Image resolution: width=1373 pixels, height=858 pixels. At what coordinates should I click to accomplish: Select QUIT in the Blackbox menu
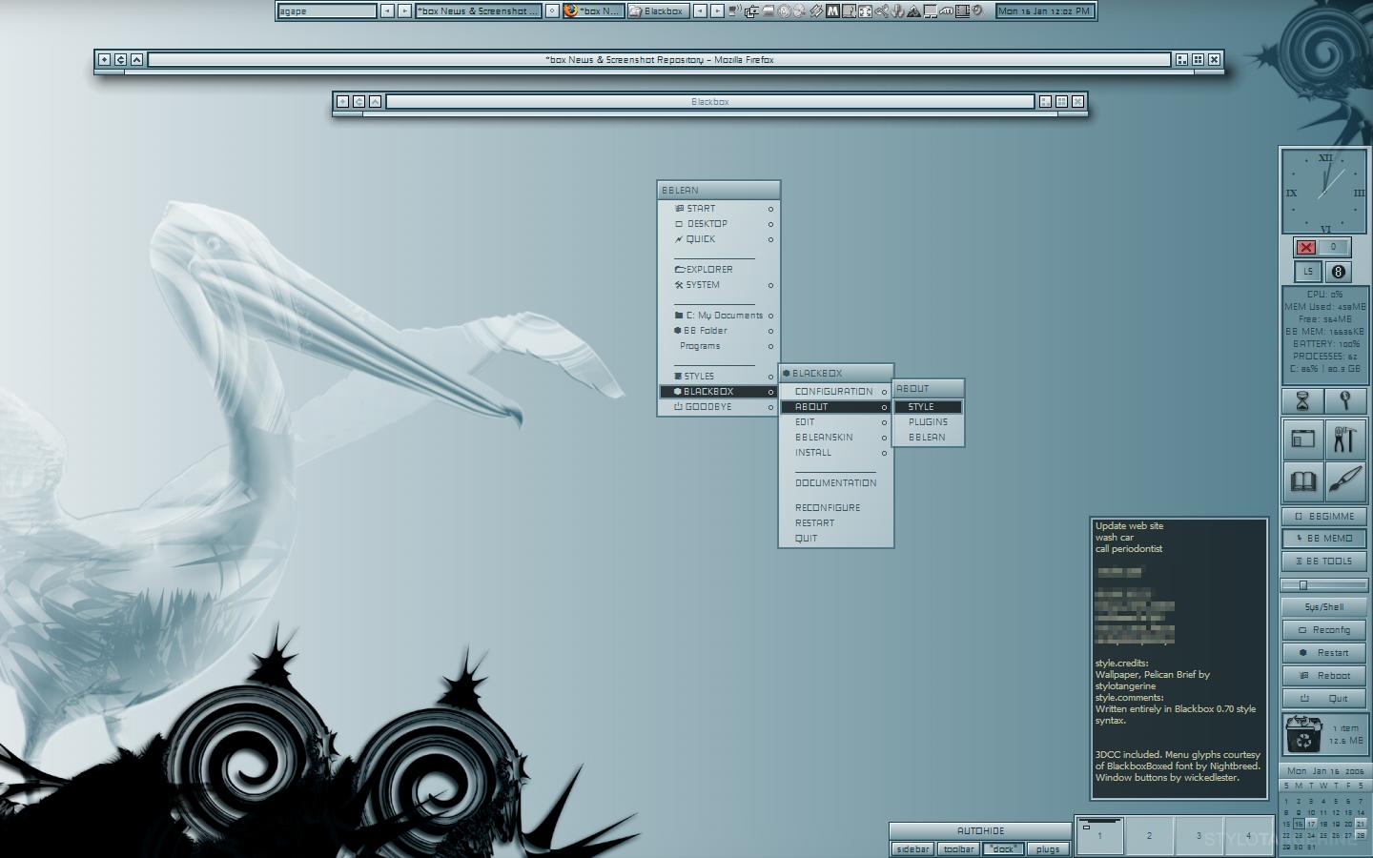836,538
